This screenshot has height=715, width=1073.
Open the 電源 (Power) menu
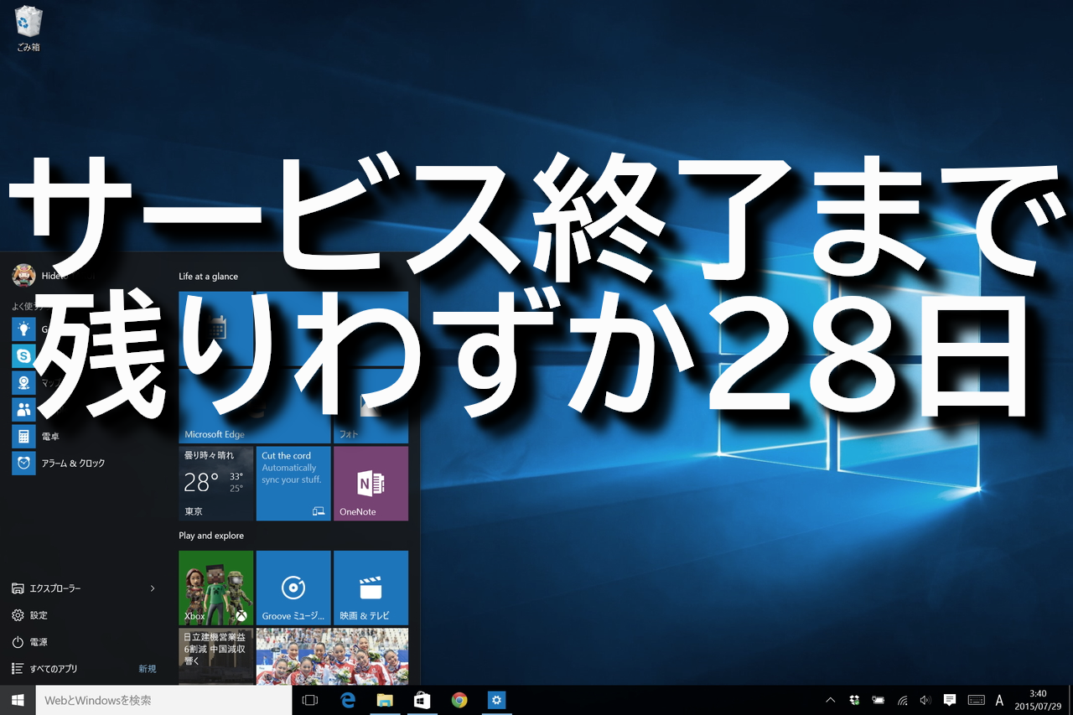42,641
